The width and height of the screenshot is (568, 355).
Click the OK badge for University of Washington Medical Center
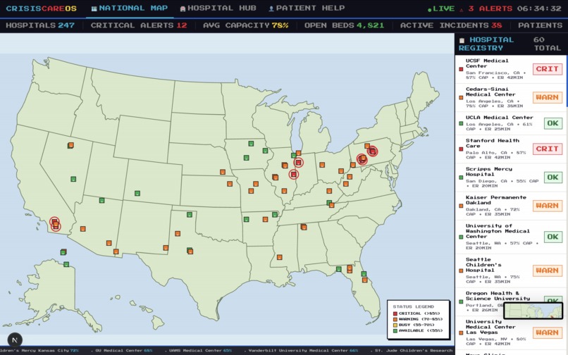click(x=552, y=237)
